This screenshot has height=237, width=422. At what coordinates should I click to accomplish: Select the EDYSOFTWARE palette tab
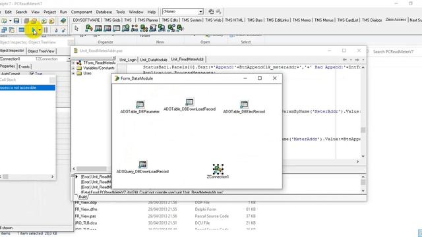point(86,20)
